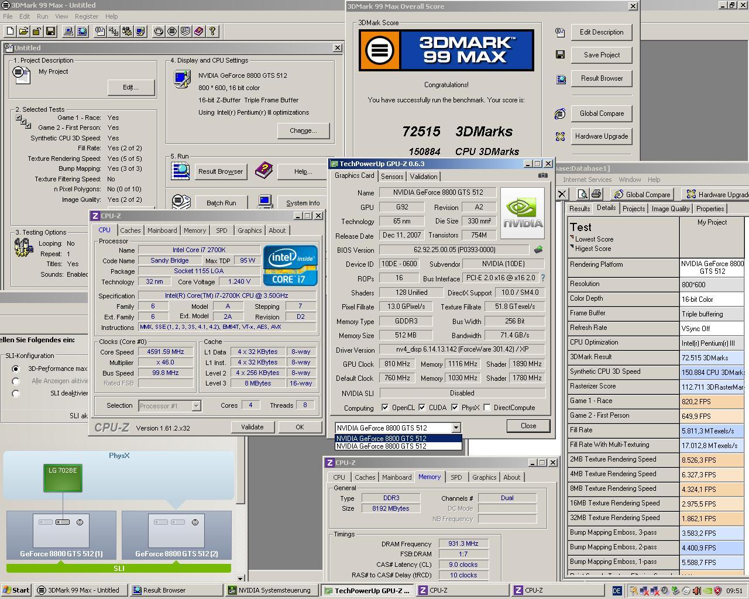Click the 3DMark striped circle toolbar icon
The height and width of the screenshot is (599, 749).
[x=171, y=31]
